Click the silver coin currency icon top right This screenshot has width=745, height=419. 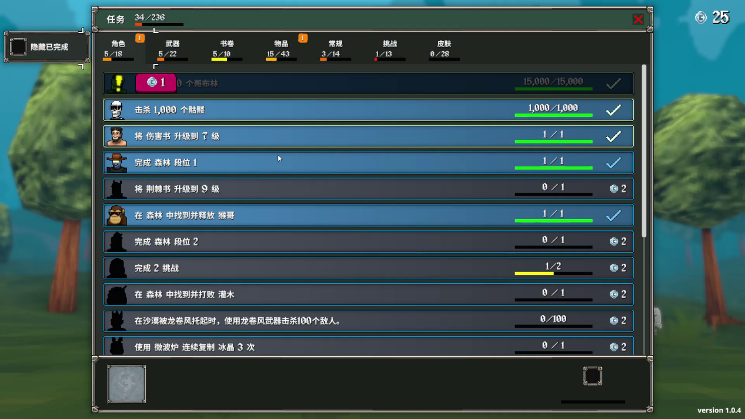pos(701,18)
